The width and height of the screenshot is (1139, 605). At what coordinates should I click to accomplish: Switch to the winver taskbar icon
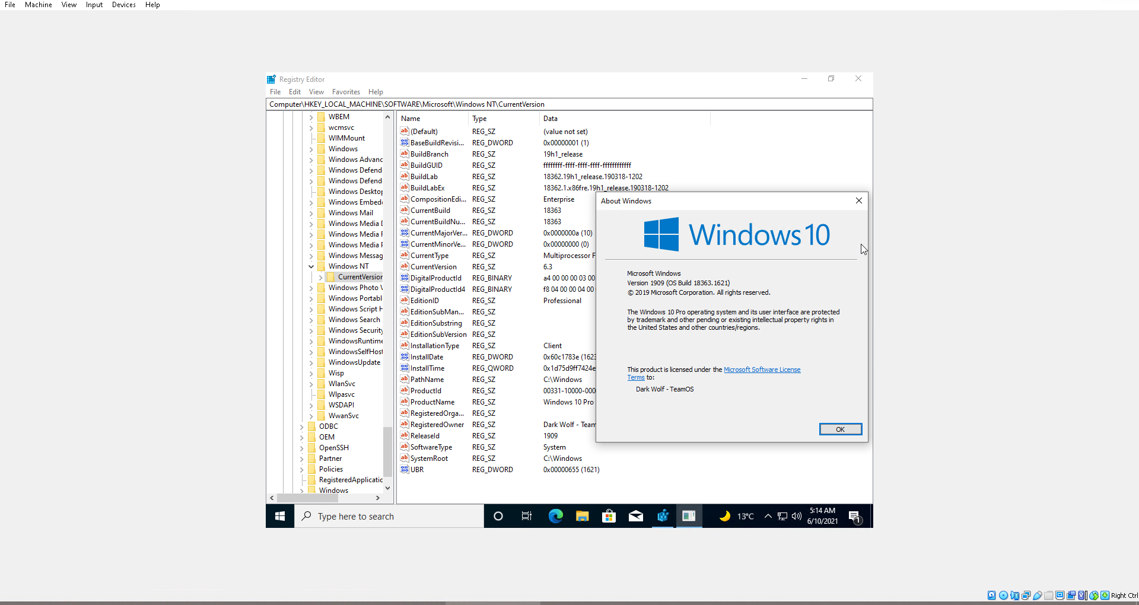(x=689, y=516)
